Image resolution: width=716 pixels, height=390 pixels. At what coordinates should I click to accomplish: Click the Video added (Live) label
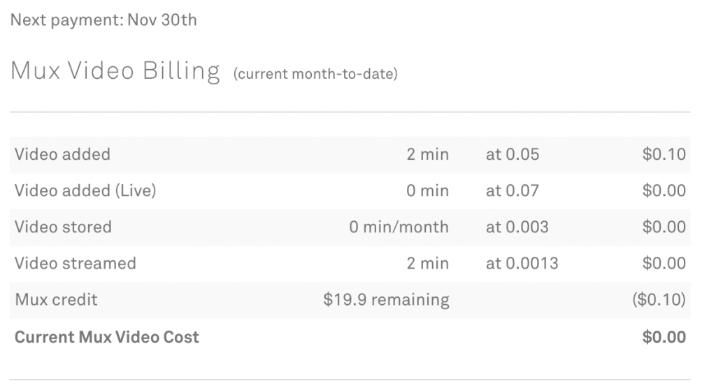[85, 190]
